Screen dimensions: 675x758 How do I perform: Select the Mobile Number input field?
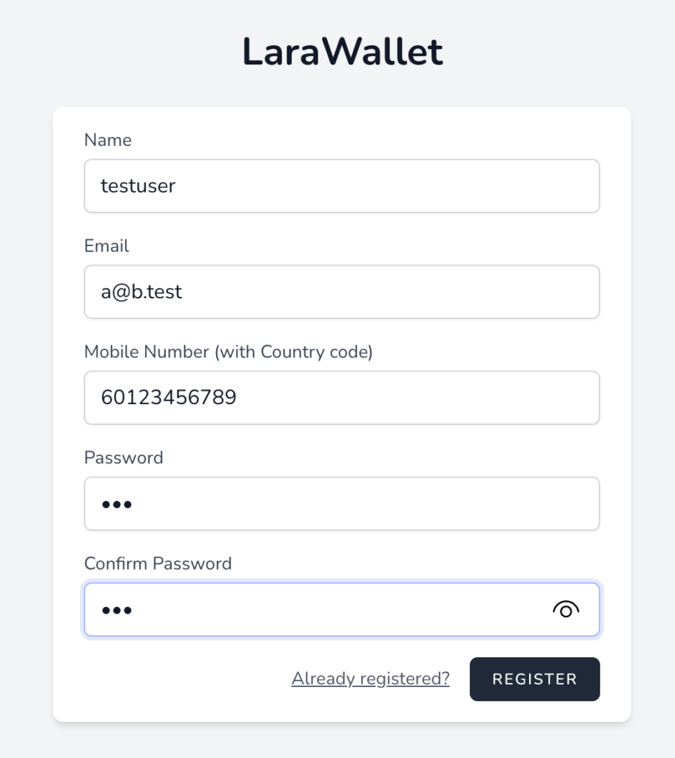pyautogui.click(x=341, y=398)
